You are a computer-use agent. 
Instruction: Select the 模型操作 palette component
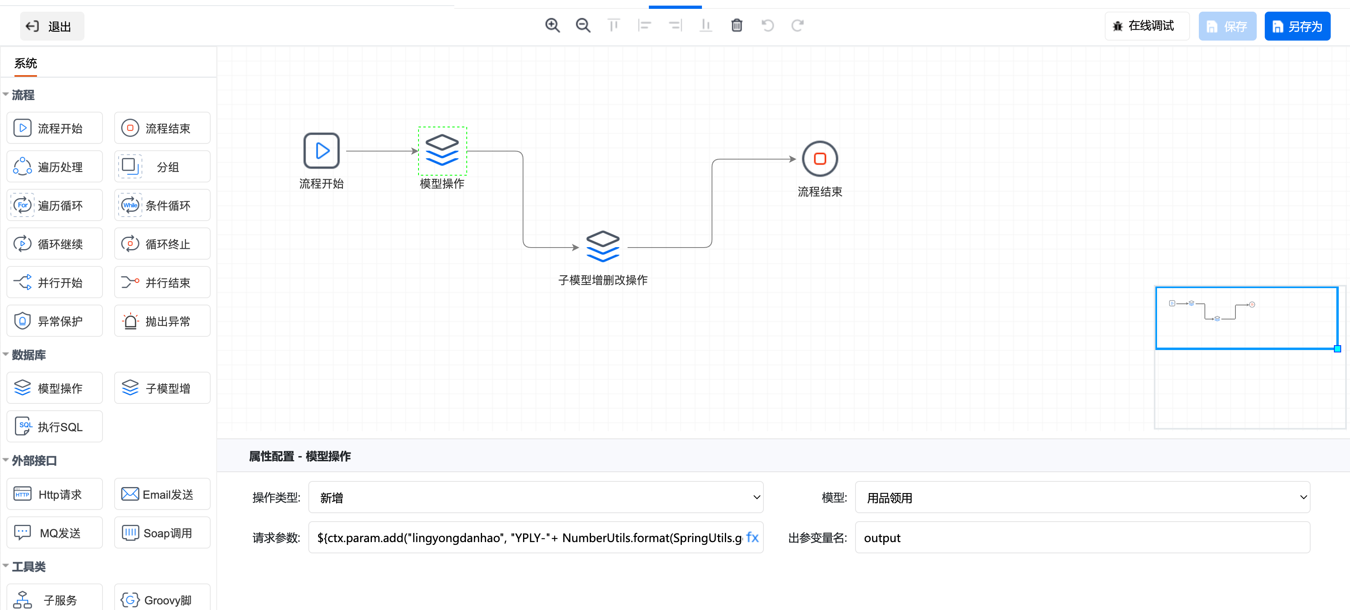[55, 388]
